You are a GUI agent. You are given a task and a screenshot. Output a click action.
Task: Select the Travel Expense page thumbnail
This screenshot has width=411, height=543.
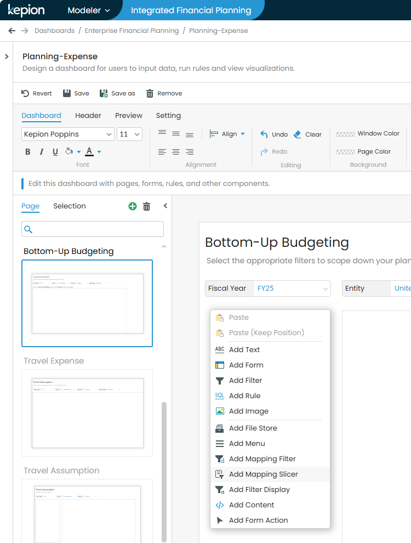tap(87, 412)
